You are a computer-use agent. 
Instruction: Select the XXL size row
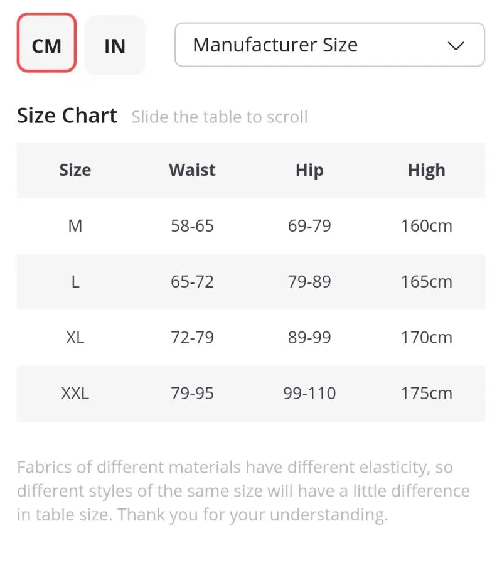(x=75, y=394)
